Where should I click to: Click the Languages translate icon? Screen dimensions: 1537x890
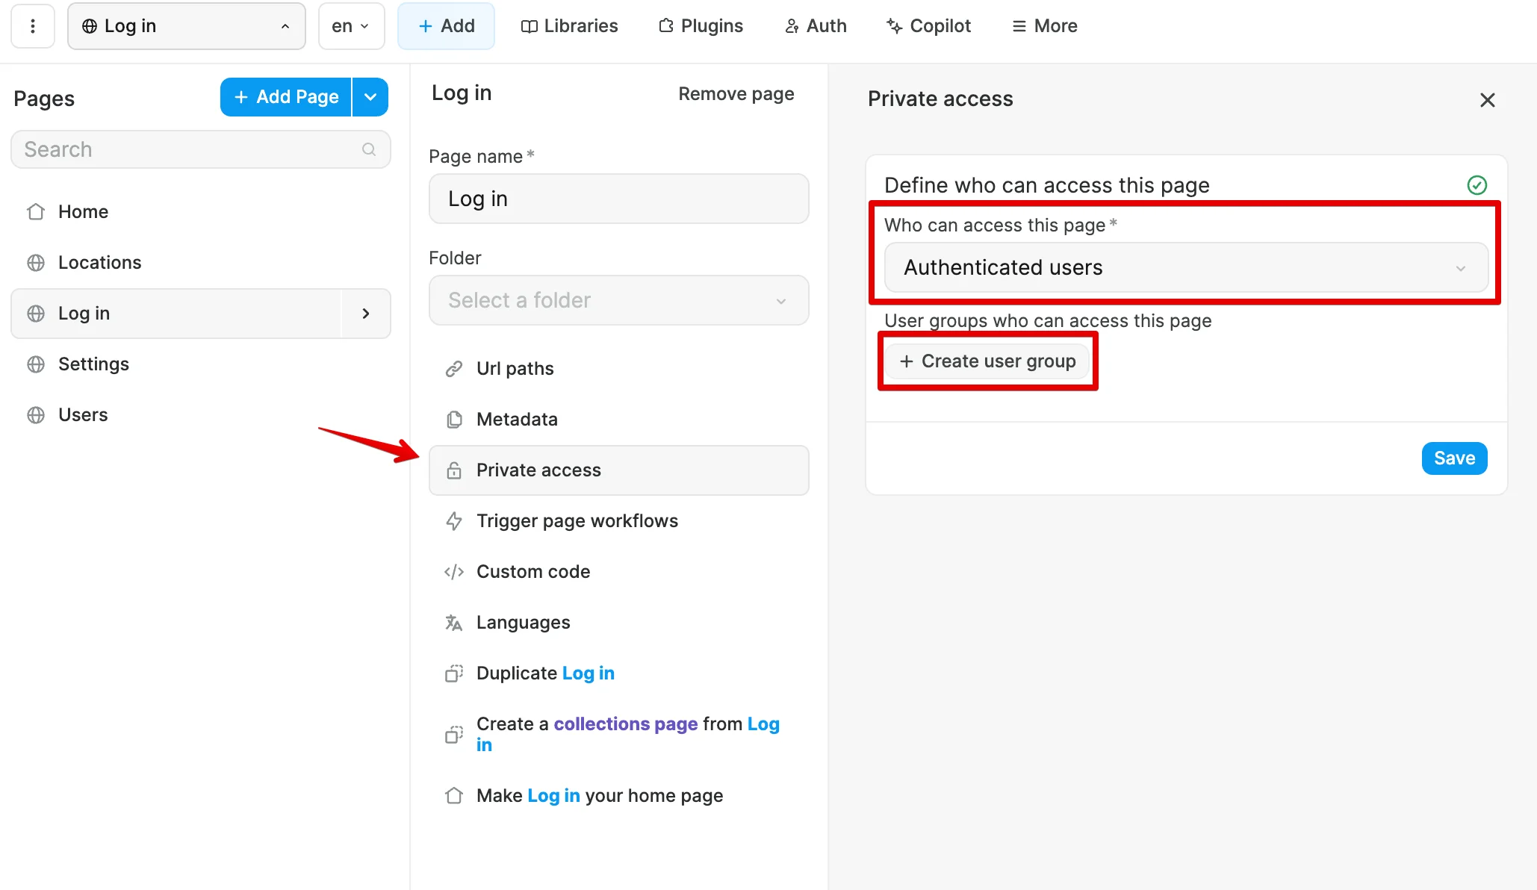coord(454,622)
